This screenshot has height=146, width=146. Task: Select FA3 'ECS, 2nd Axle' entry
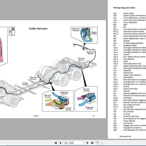pos(124,112)
